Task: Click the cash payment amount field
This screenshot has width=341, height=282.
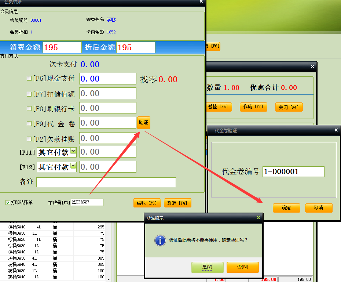Action: 108,79
